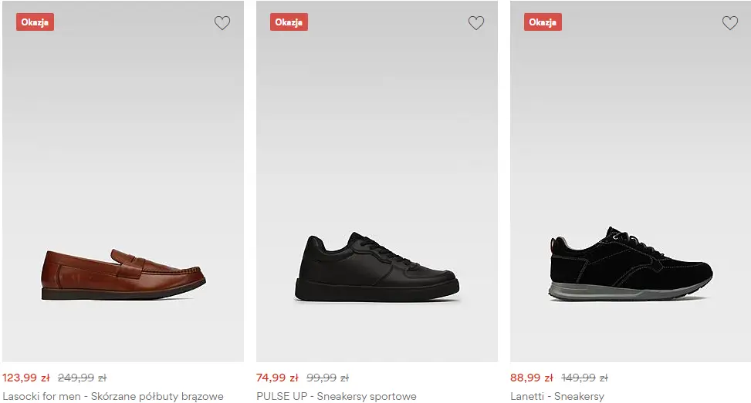Click heart icon on Lanetti sneakers
The width and height of the screenshot is (751, 403).
click(x=730, y=23)
